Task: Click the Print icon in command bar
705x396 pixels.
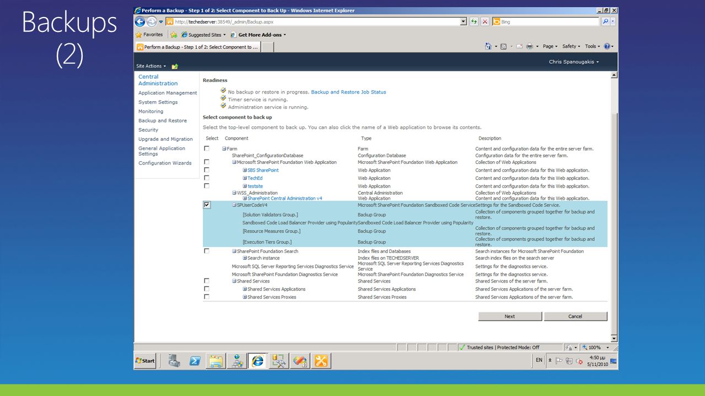Action: [529, 47]
